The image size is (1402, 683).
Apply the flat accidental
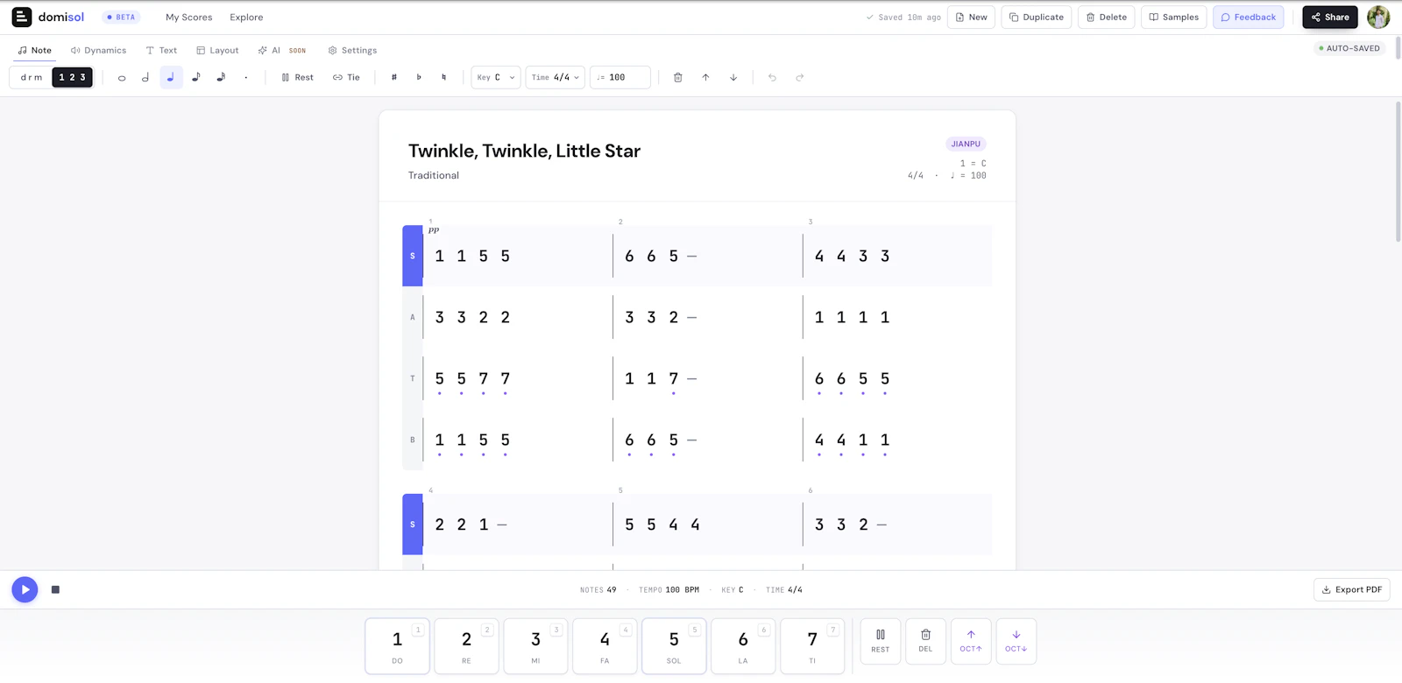click(419, 77)
